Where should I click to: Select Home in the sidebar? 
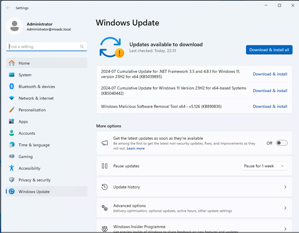coord(47,63)
